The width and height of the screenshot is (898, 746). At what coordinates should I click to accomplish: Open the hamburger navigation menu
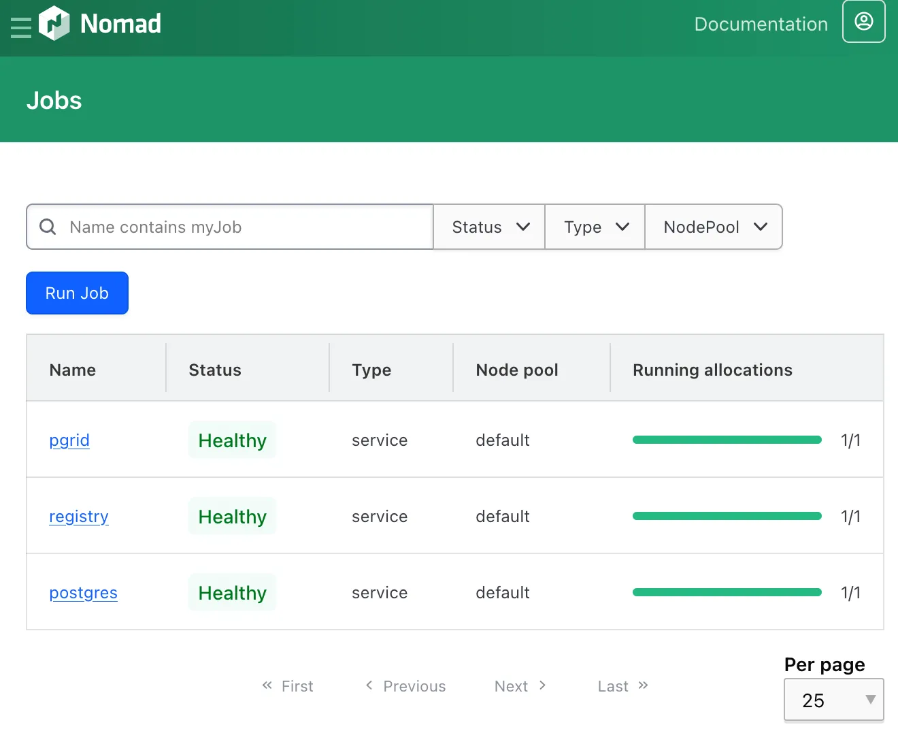[x=21, y=27]
